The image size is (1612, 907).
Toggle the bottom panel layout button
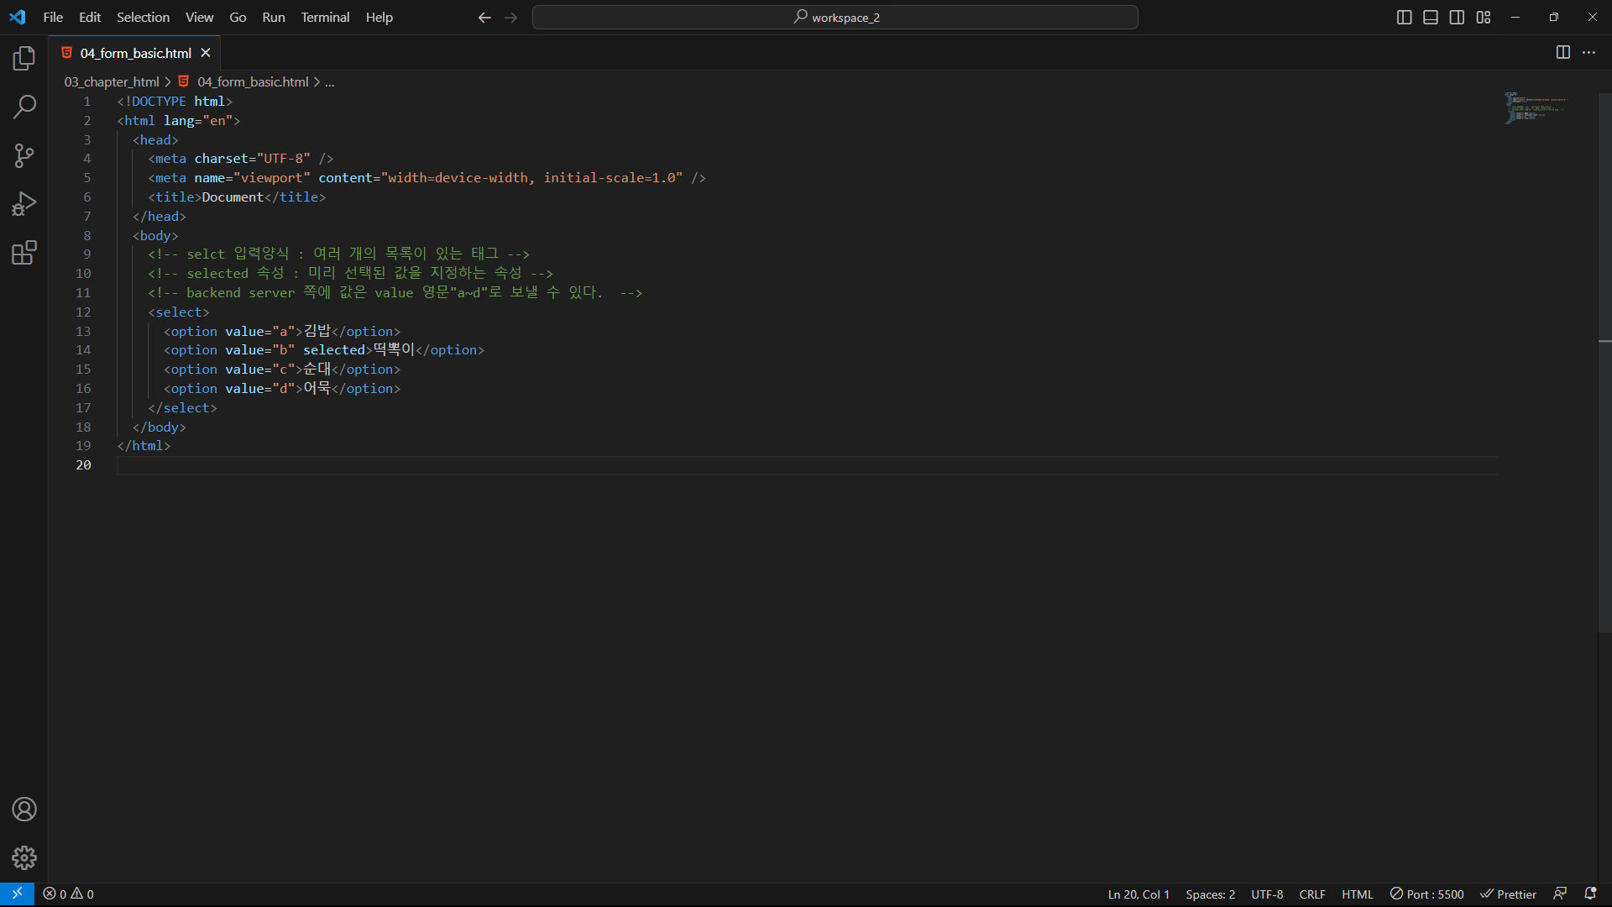click(1431, 18)
